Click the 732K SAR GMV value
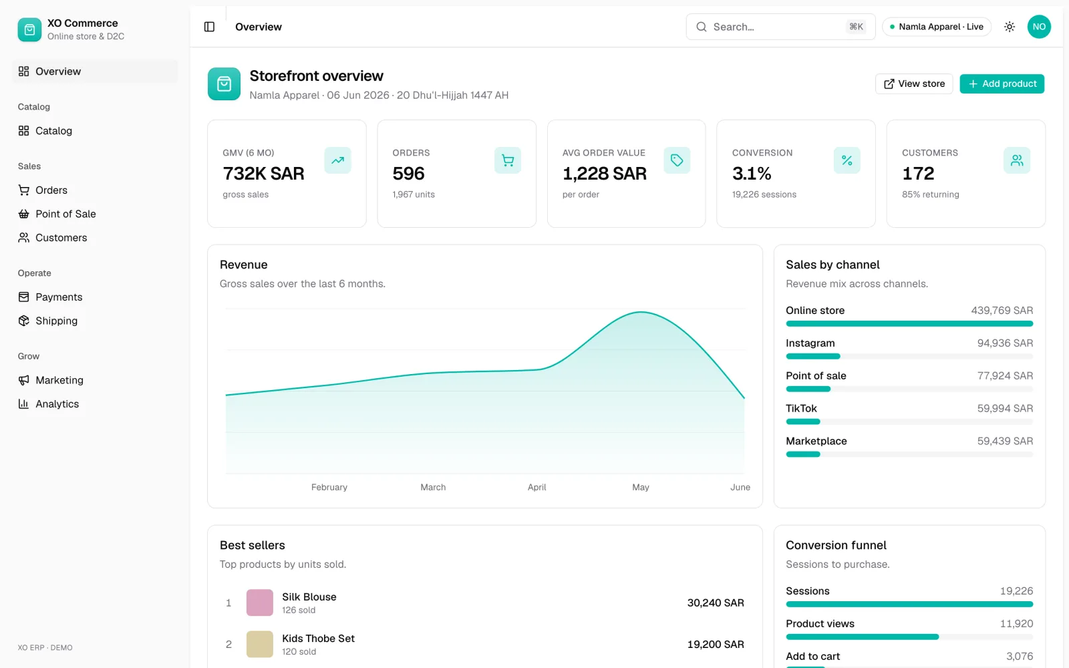This screenshot has height=668, width=1069. (x=263, y=174)
